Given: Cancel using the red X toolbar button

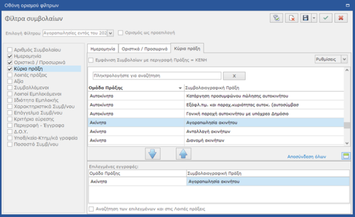Looking at the screenshot, I should click(341, 18).
